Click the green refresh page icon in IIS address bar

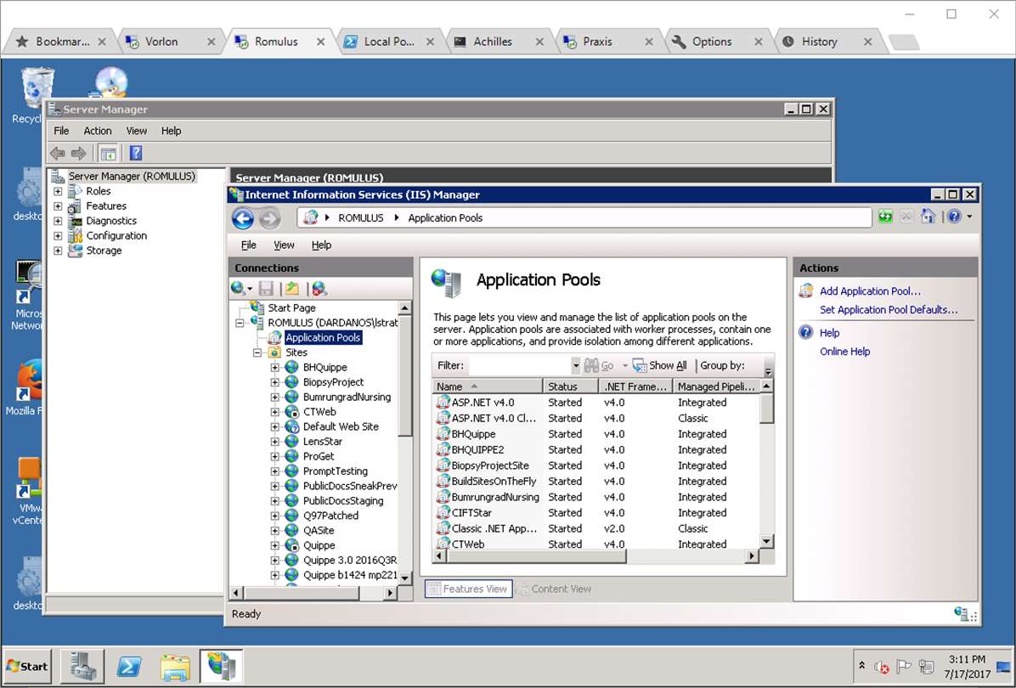pos(885,217)
